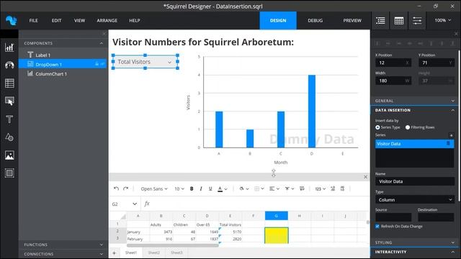The image size is (461, 259).
Task: Undo the last spreadsheet action
Action: pyautogui.click(x=116, y=188)
